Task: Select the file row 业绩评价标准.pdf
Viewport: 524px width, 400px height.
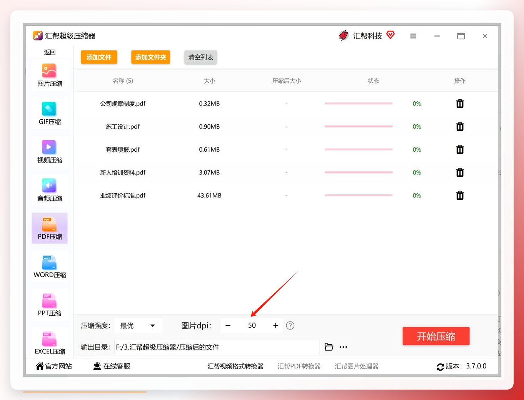Action: pos(286,196)
